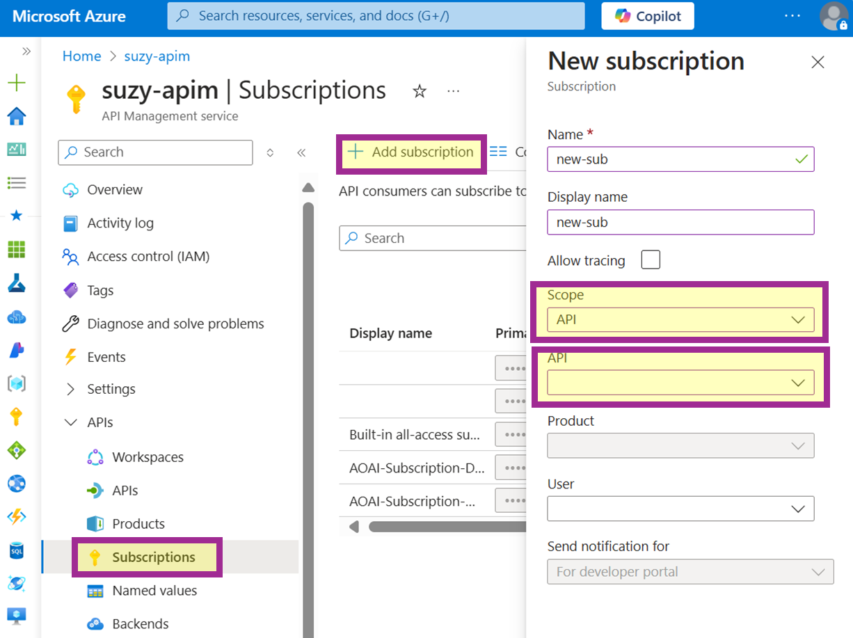This screenshot has width=853, height=638.
Task: Close the New subscription panel
Action: [x=818, y=63]
